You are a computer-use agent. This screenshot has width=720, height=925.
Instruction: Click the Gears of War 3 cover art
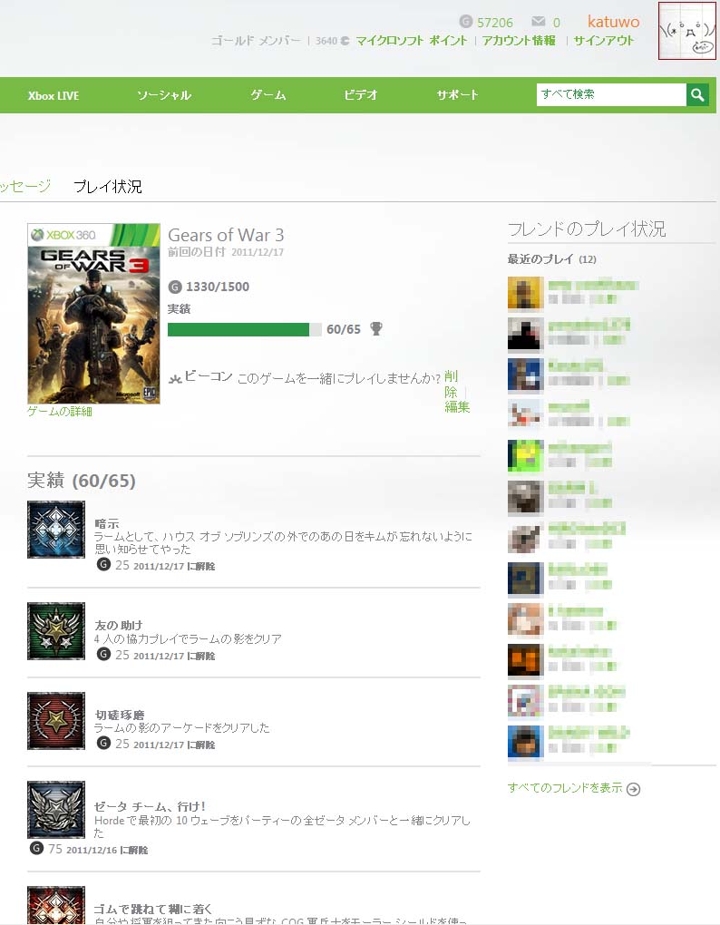pos(93,313)
